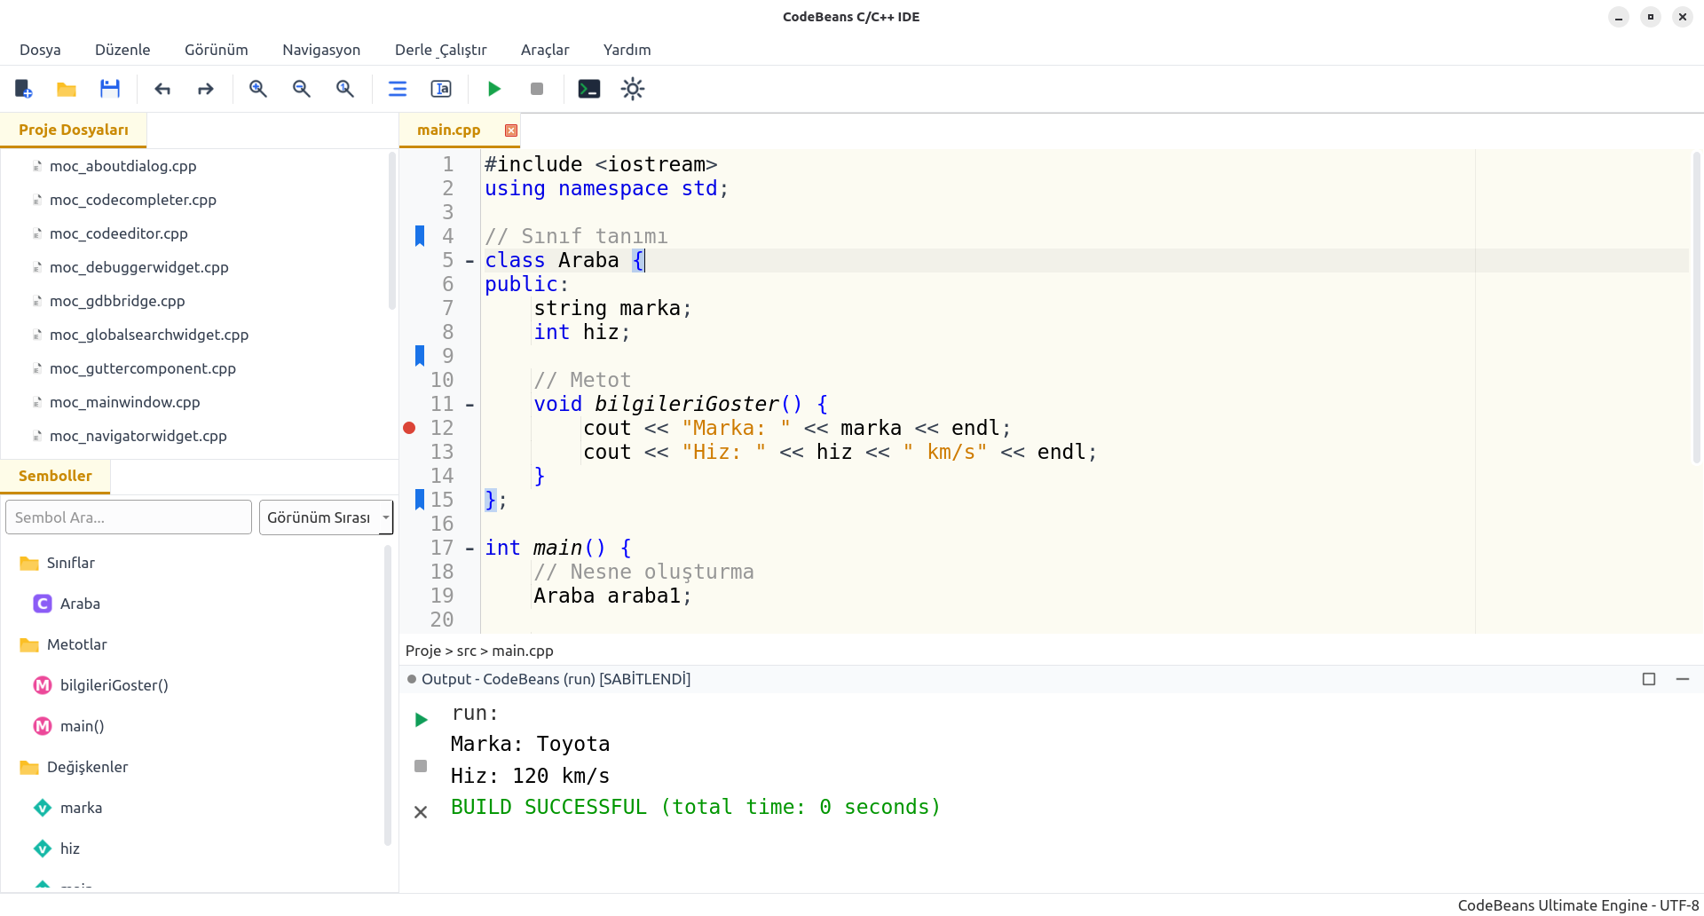This screenshot has width=1704, height=916.
Task: Toggle the breakpoint on line 12
Action: click(x=409, y=428)
